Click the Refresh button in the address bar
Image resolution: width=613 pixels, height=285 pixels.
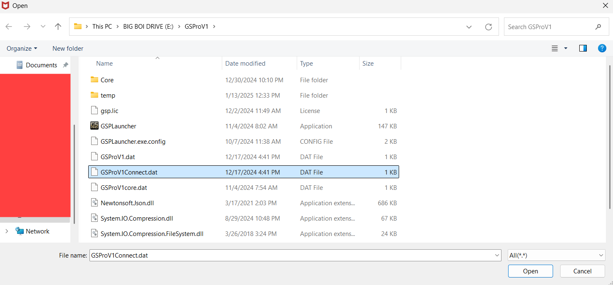click(x=489, y=27)
